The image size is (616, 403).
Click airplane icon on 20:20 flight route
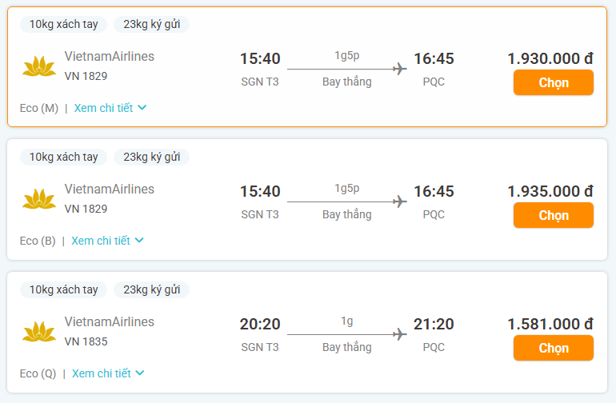coord(400,334)
